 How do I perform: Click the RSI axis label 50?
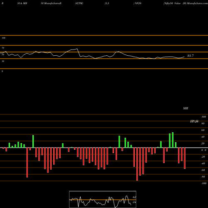(x=3, y=54)
